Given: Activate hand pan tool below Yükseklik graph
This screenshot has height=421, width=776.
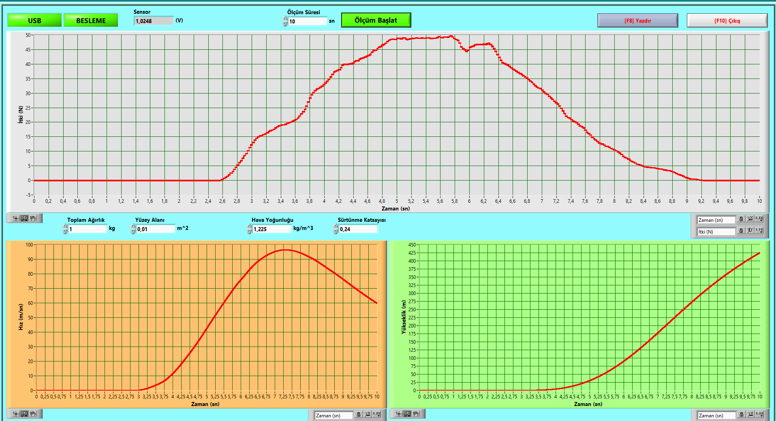Looking at the screenshot, I should click(416, 414).
